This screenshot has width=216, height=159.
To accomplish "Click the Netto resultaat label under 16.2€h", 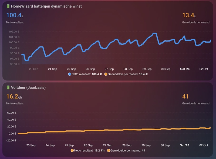I will point(15,103).
